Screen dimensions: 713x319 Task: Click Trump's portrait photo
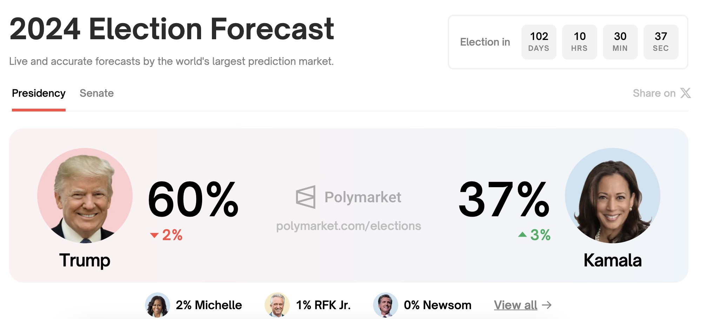(85, 196)
